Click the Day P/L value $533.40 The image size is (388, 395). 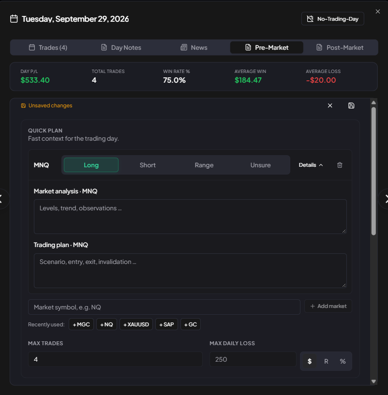35,80
